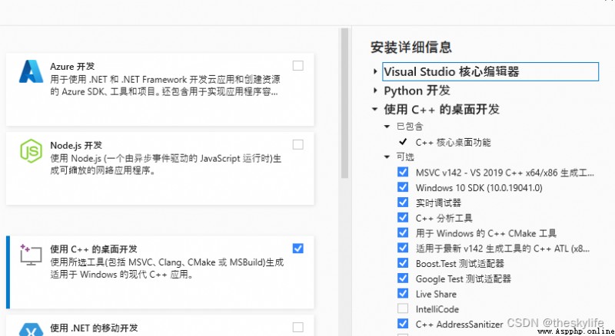Click the .NET mobile development icon
This screenshot has width=615, height=336.
(31, 330)
